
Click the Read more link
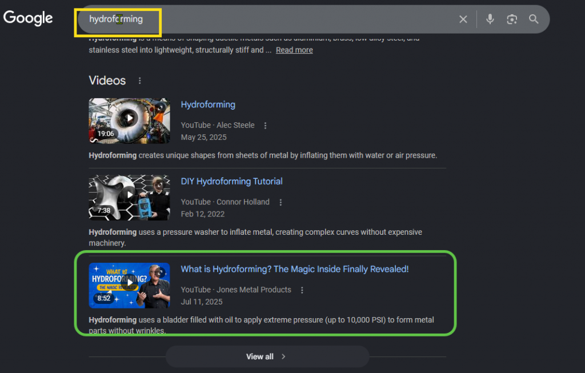[294, 50]
